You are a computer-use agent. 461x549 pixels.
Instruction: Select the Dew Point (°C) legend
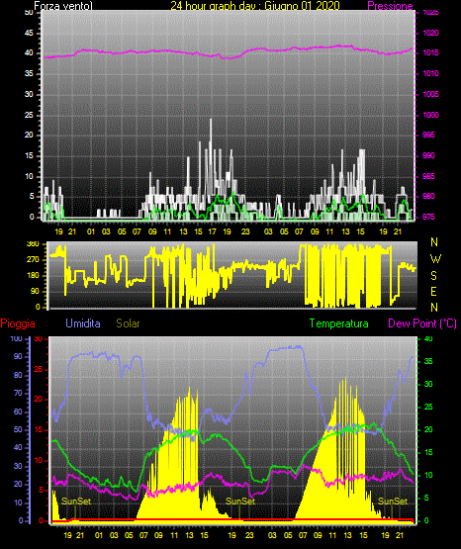pos(422,323)
